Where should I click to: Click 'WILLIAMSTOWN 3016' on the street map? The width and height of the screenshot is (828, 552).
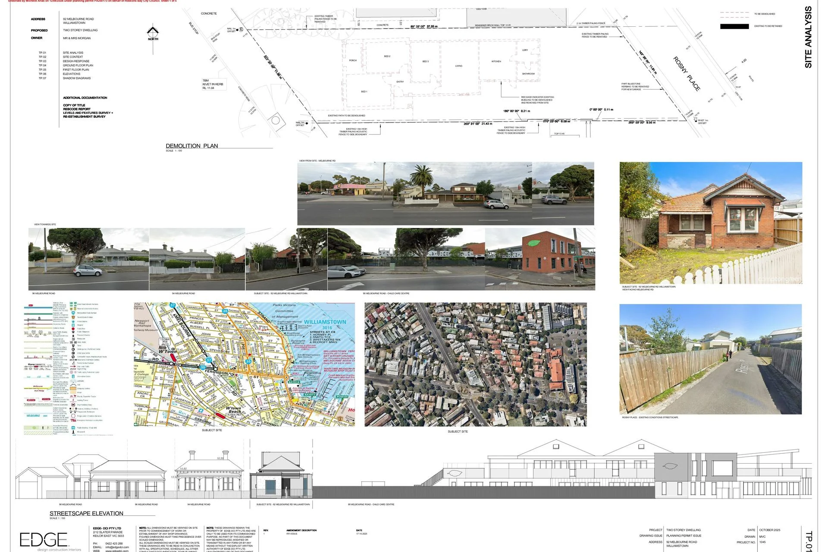(326, 324)
